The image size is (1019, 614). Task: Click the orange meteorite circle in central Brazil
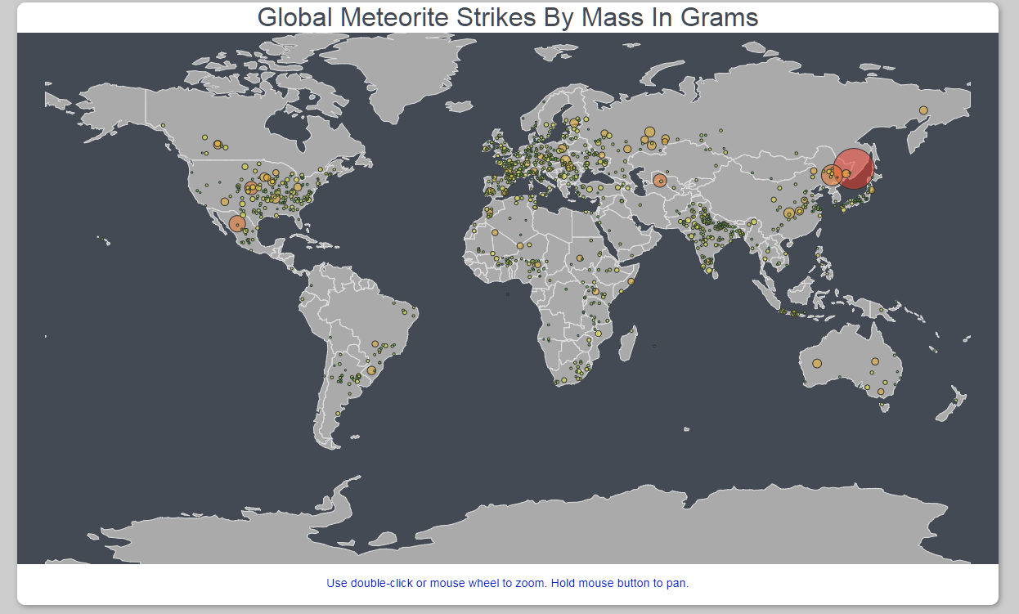point(375,345)
